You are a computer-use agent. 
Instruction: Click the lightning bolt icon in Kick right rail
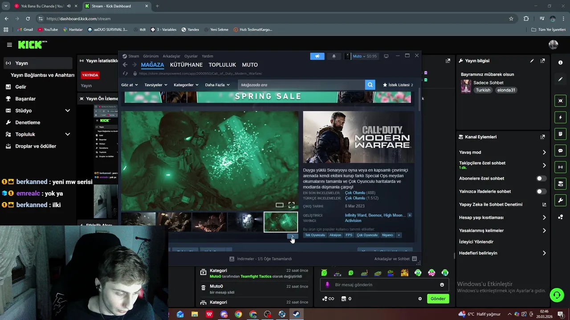pos(560,118)
